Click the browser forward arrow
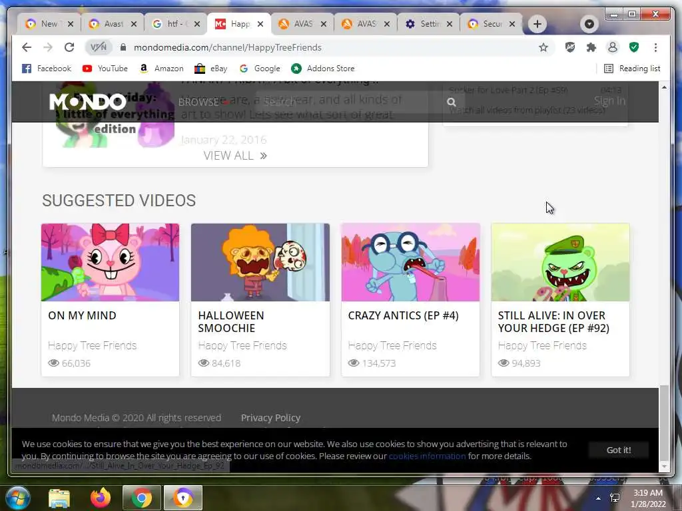 tap(48, 47)
